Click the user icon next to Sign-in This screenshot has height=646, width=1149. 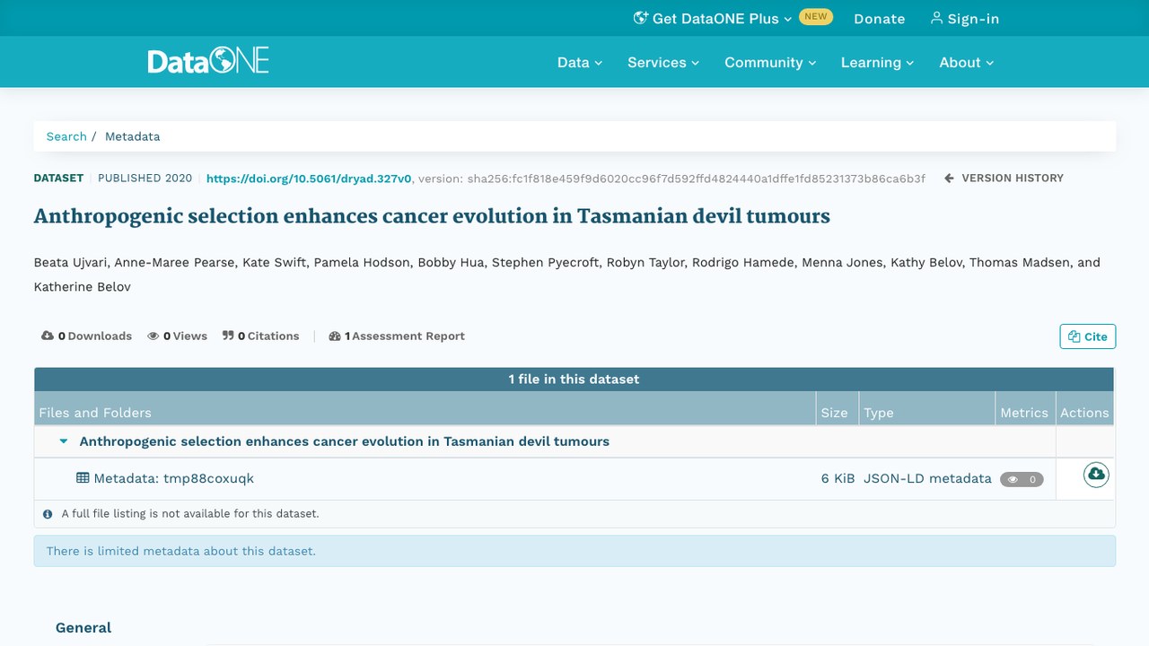(x=936, y=18)
